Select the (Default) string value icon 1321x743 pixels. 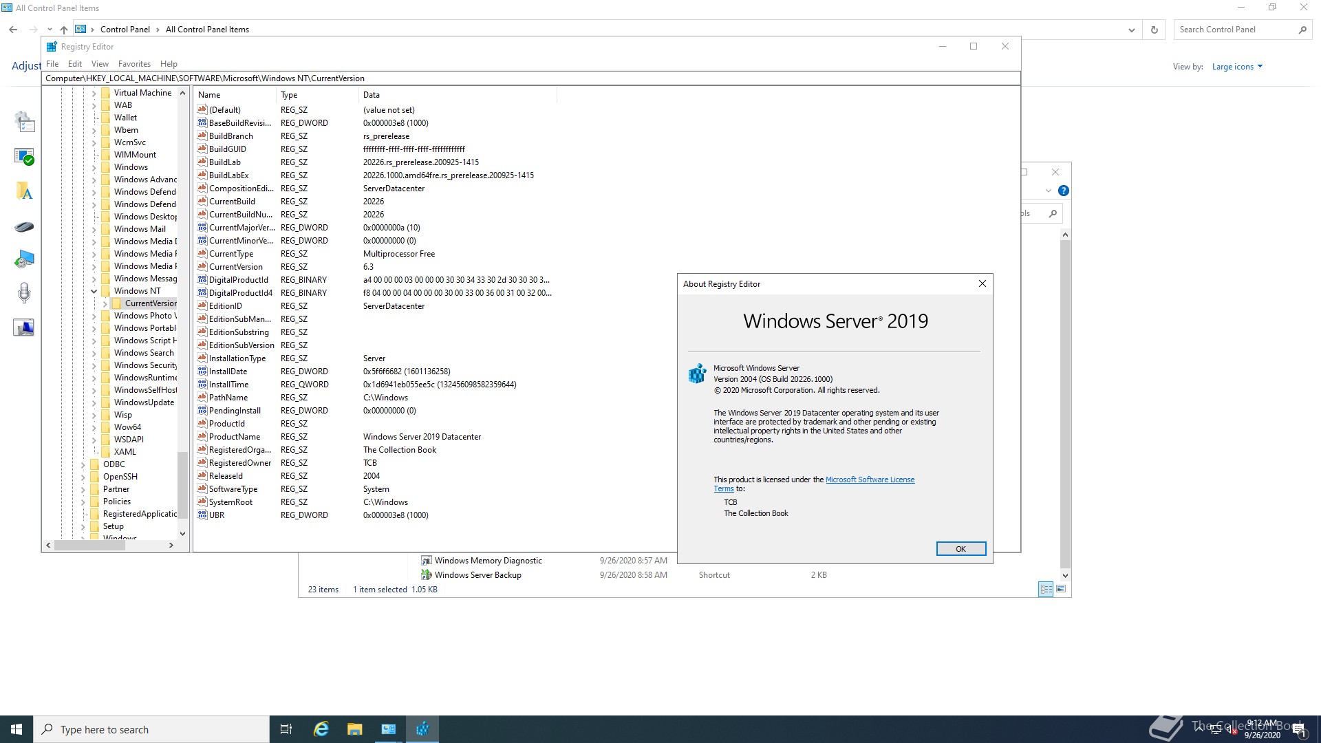coord(202,109)
